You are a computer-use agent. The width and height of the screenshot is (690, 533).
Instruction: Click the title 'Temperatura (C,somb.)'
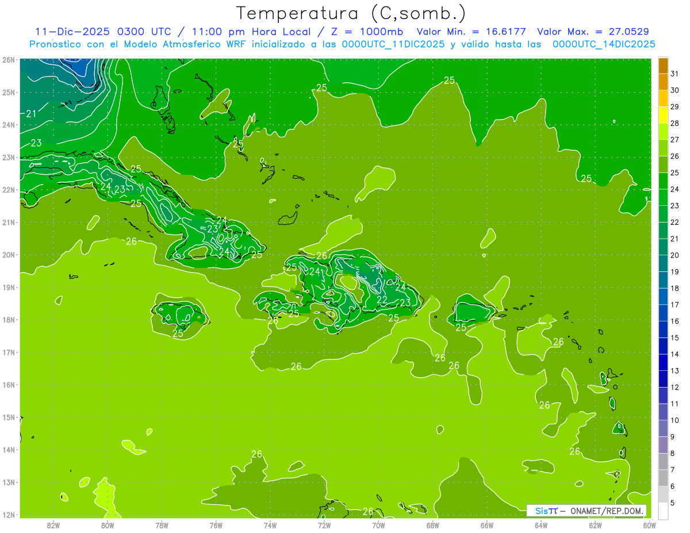(x=350, y=14)
